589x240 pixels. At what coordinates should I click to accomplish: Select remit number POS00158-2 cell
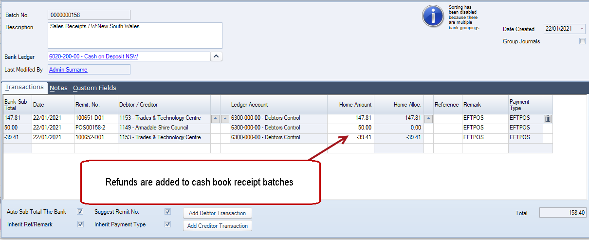96,128
